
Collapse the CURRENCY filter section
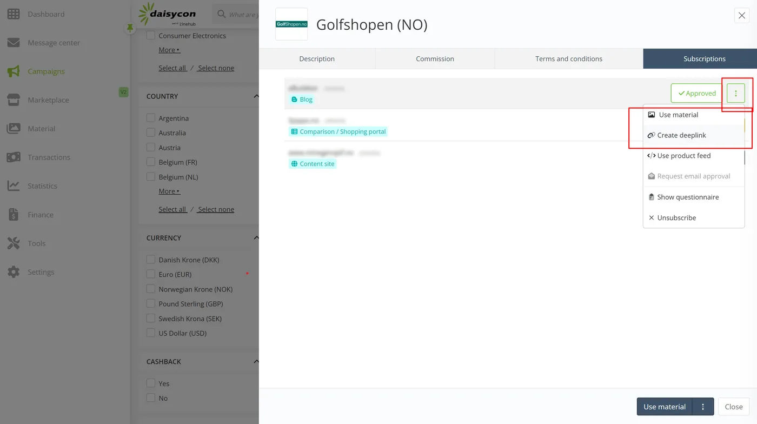tap(256, 238)
